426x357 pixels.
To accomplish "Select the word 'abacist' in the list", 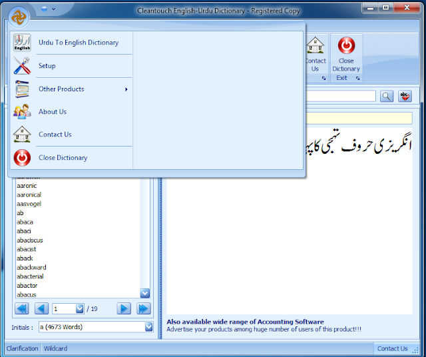I will 27,249.
